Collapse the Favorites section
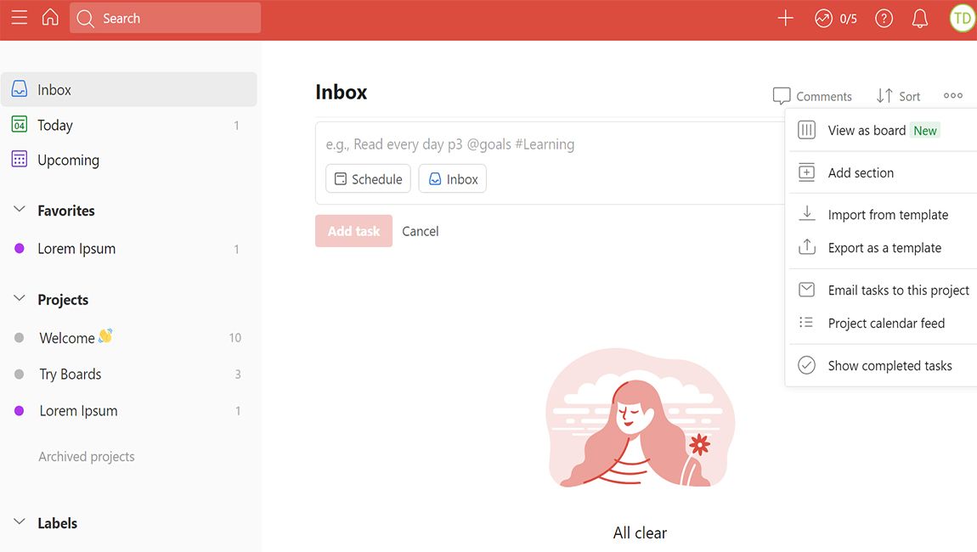The width and height of the screenshot is (977, 552). coord(20,210)
